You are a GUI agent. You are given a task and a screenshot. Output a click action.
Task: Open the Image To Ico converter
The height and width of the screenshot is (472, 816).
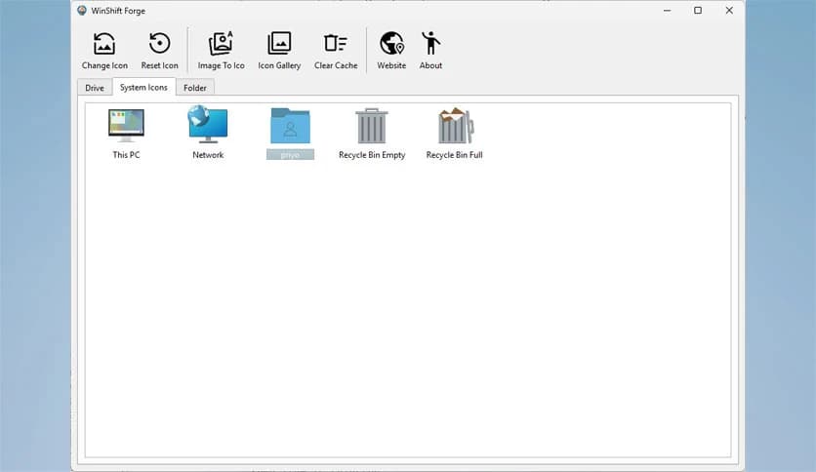[221, 51]
